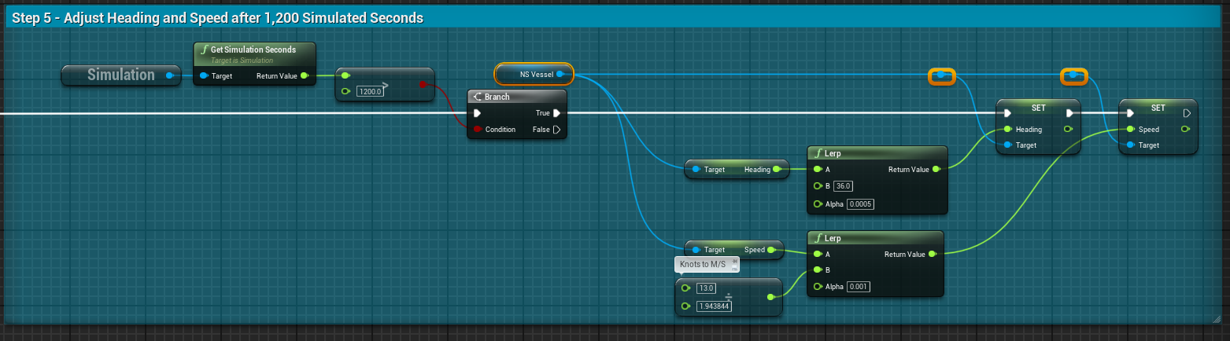Select the Step 5 comment box title

pos(217,18)
